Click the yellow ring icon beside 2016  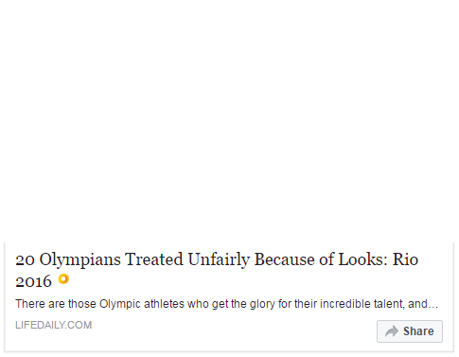(x=63, y=279)
